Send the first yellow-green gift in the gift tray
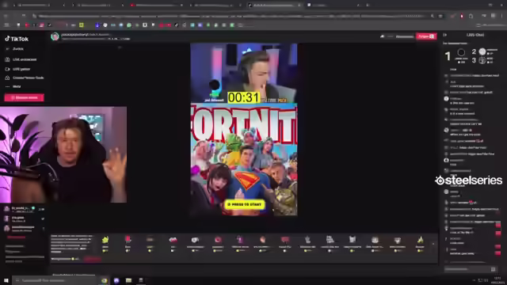The image size is (507, 285). (x=105, y=243)
